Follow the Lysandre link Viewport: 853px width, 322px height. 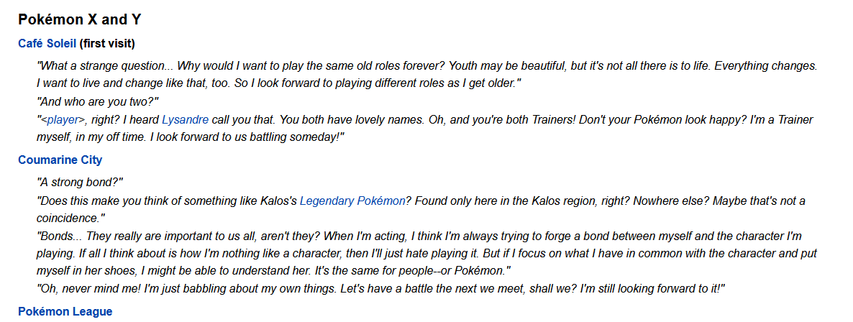pyautogui.click(x=186, y=120)
